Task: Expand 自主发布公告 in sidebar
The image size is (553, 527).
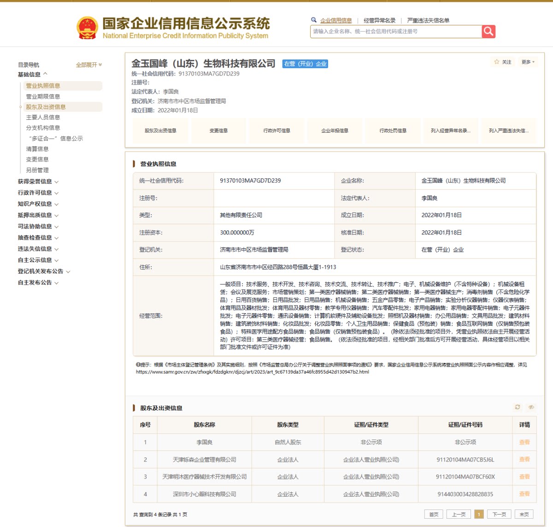Action: click(38, 283)
